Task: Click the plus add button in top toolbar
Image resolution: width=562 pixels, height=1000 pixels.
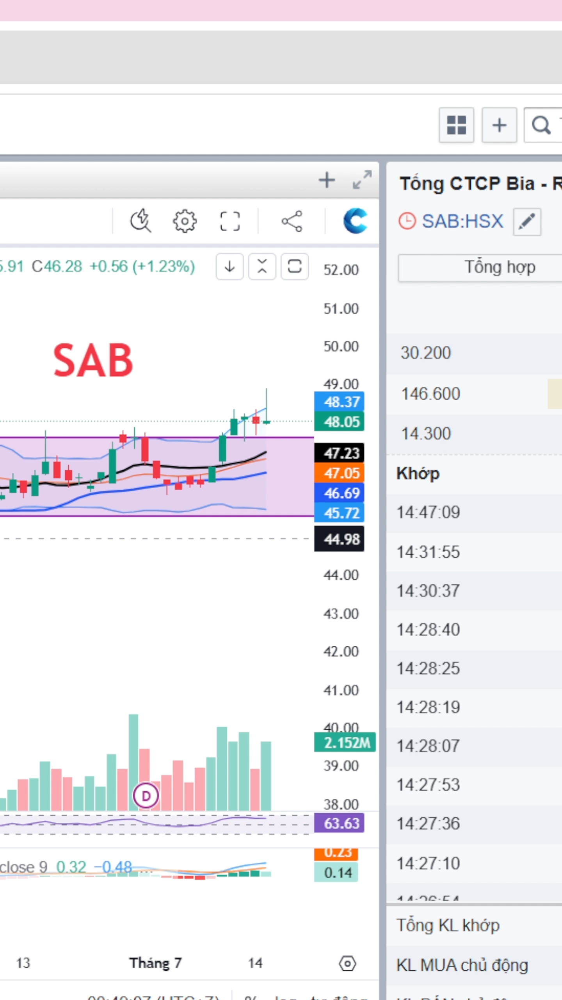Action: (499, 125)
